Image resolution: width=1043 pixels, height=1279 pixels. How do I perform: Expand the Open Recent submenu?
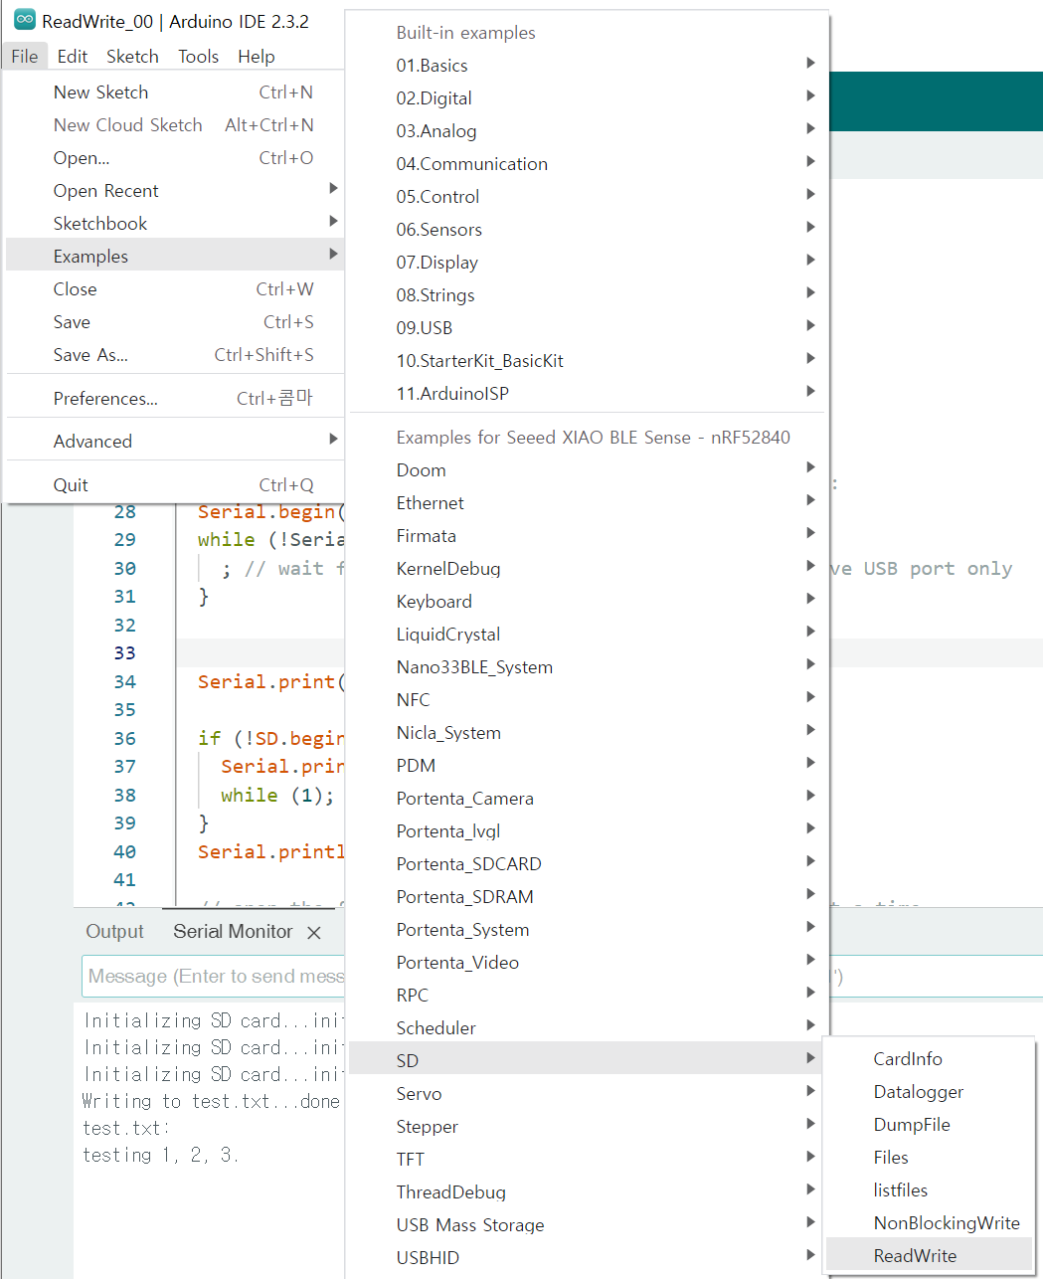coord(175,191)
